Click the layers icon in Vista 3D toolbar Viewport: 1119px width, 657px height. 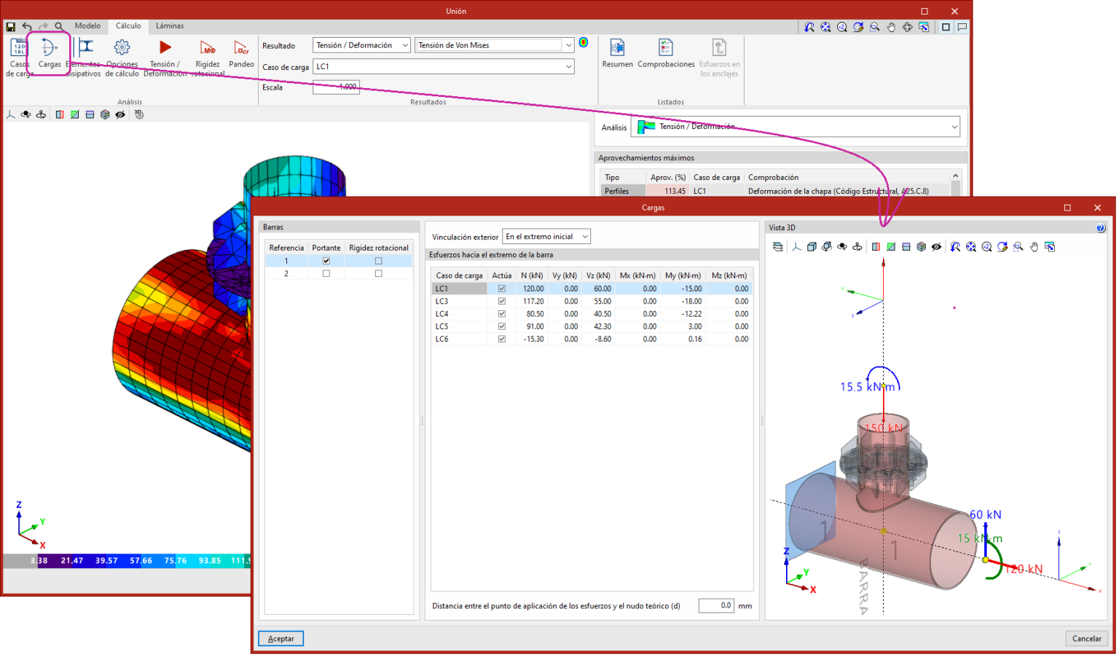[778, 247]
